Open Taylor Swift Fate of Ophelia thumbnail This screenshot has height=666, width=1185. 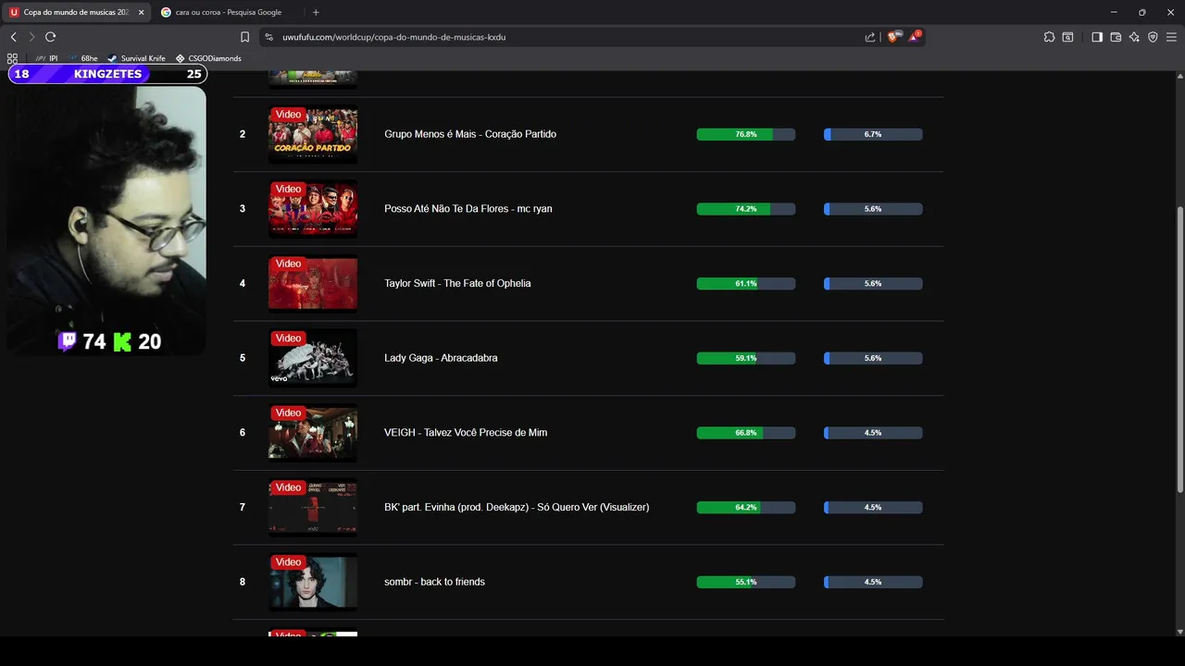coord(313,283)
